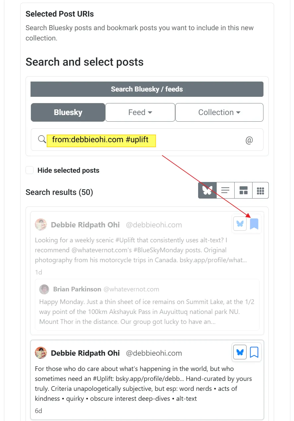Open first post in Bluesky via butterfly icon

pos(240,224)
